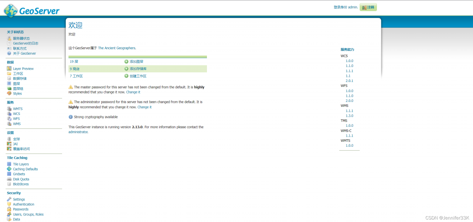Click the 工作区 folder icon in the sidebar
Viewport: 473px width, 222px height.
pos(9,74)
